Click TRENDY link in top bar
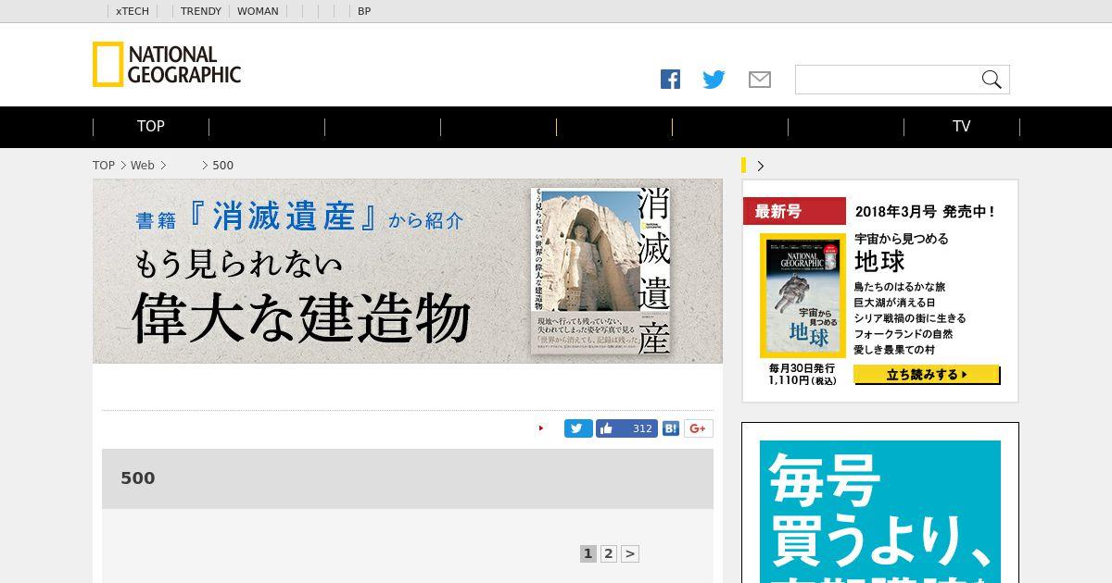1112x583 pixels. (201, 11)
